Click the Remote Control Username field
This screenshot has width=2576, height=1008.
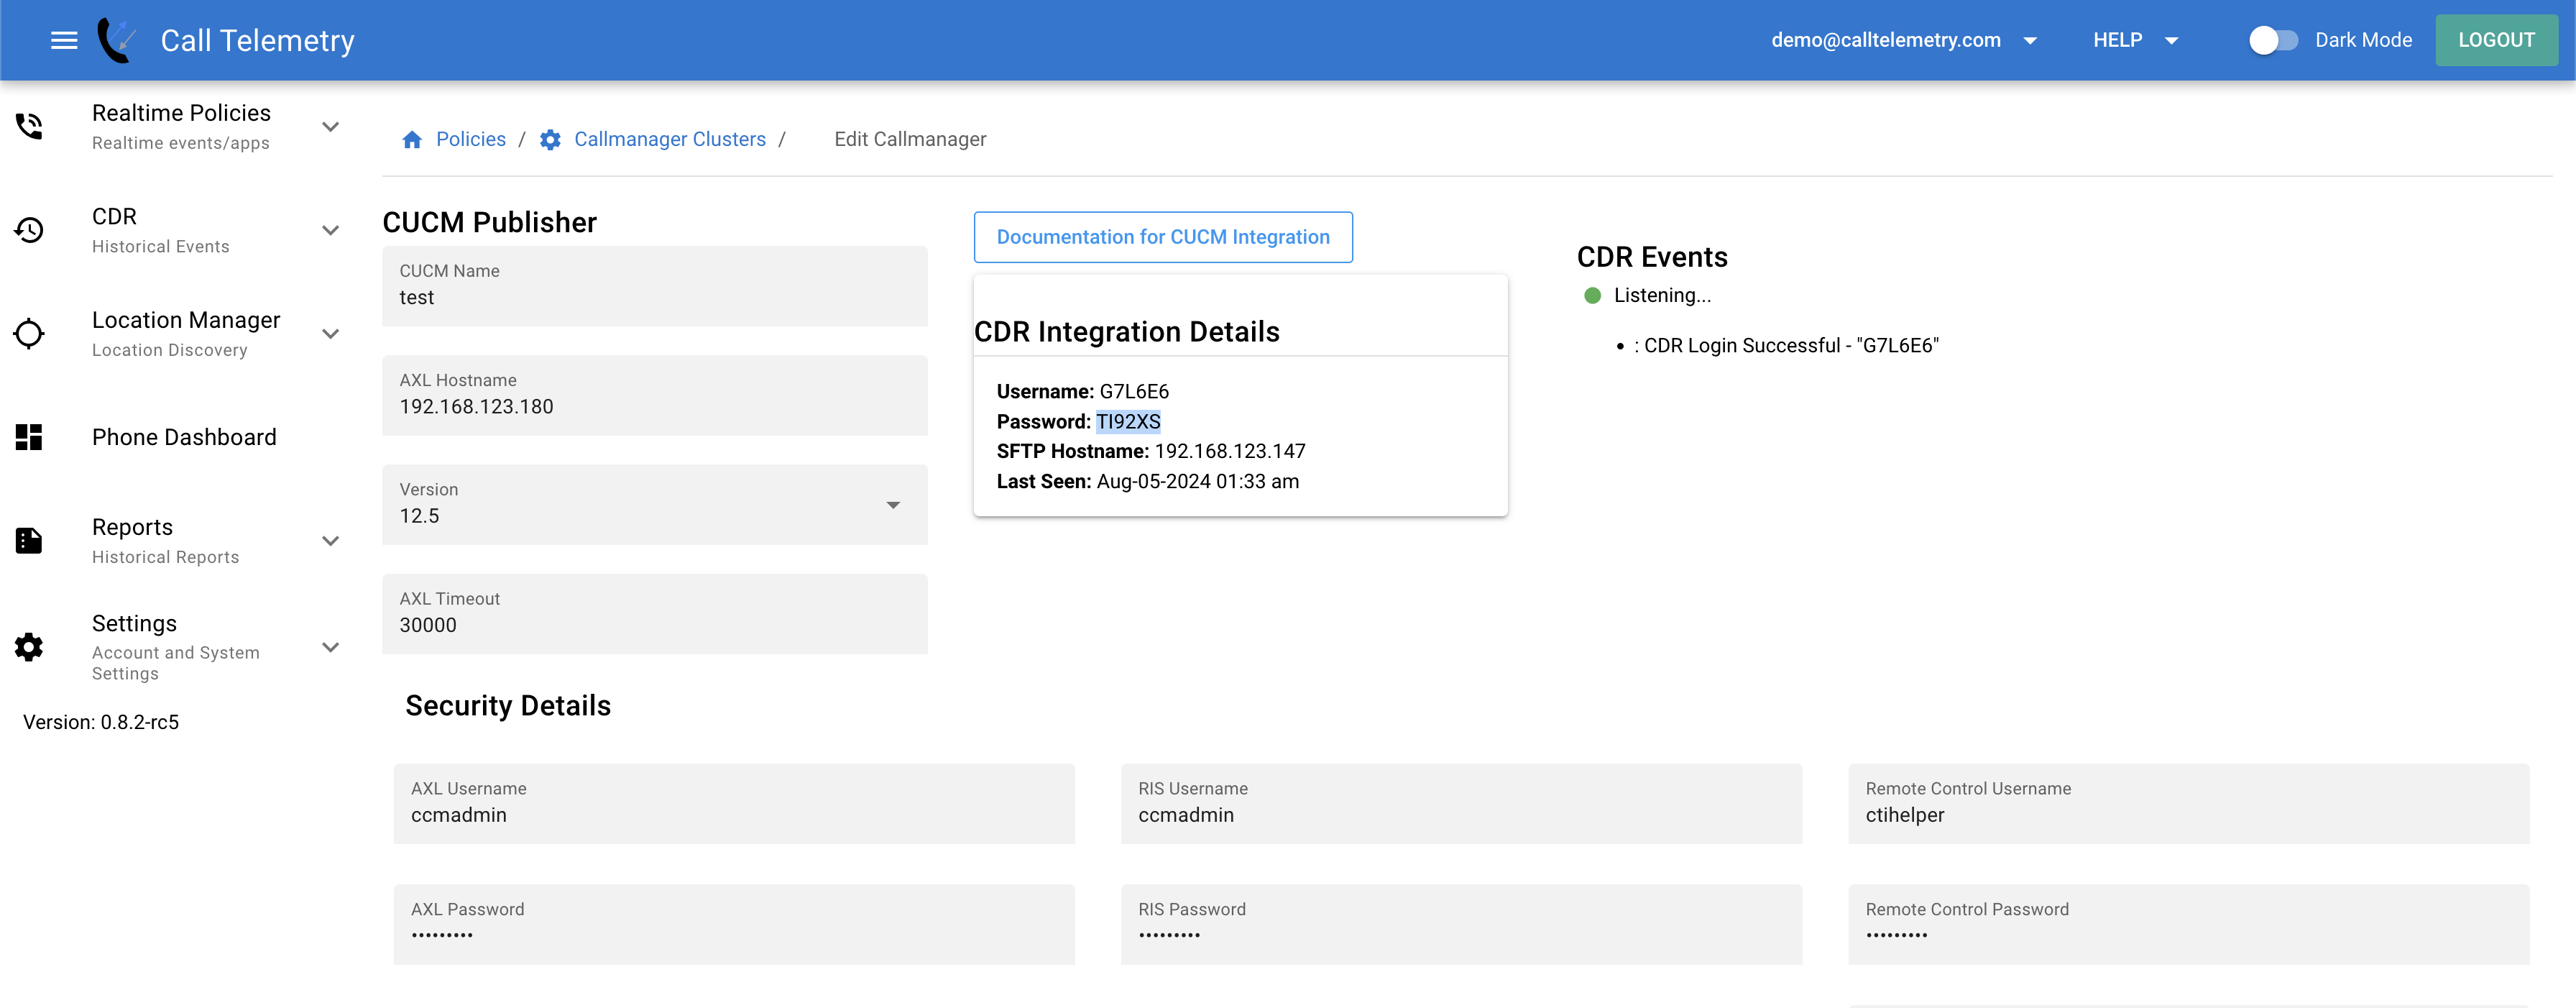pyautogui.click(x=2188, y=804)
